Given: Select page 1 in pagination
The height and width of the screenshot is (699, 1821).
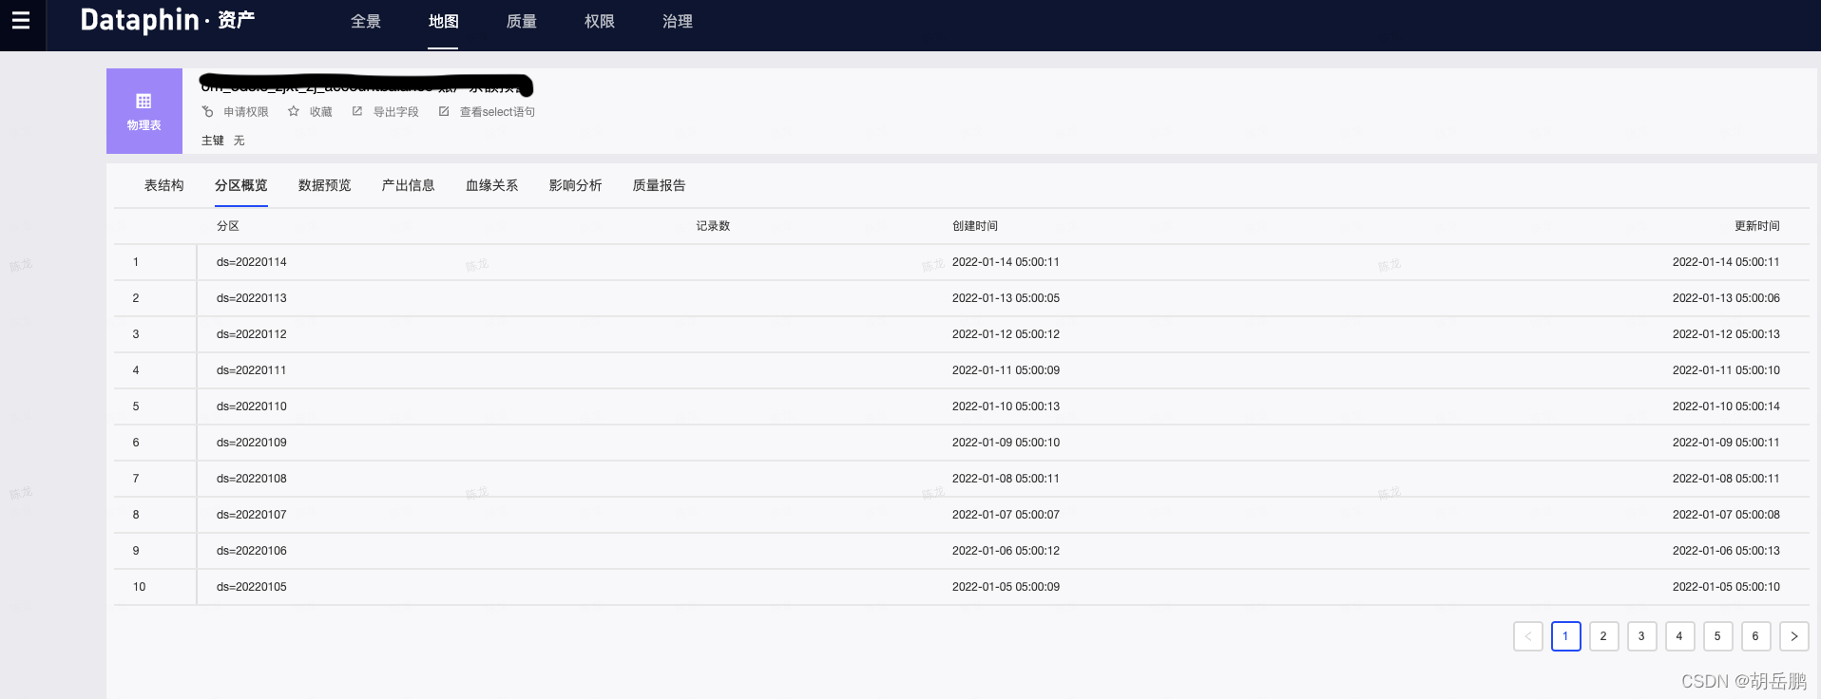Looking at the screenshot, I should pyautogui.click(x=1565, y=636).
